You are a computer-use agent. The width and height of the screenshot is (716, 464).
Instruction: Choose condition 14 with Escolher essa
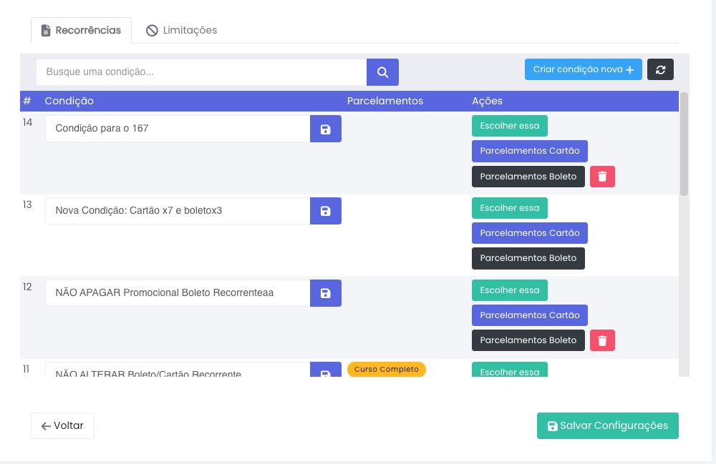pyautogui.click(x=509, y=126)
